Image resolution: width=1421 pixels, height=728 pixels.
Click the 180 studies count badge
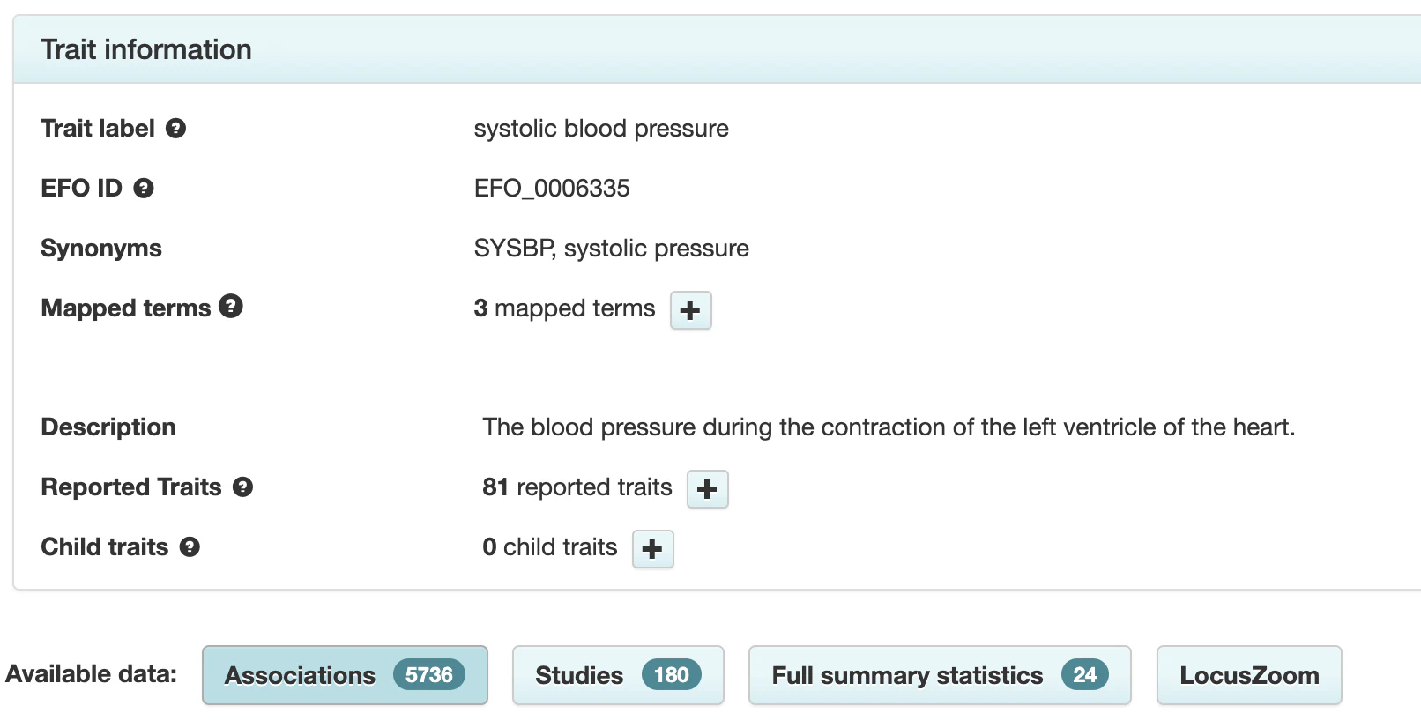coord(671,675)
